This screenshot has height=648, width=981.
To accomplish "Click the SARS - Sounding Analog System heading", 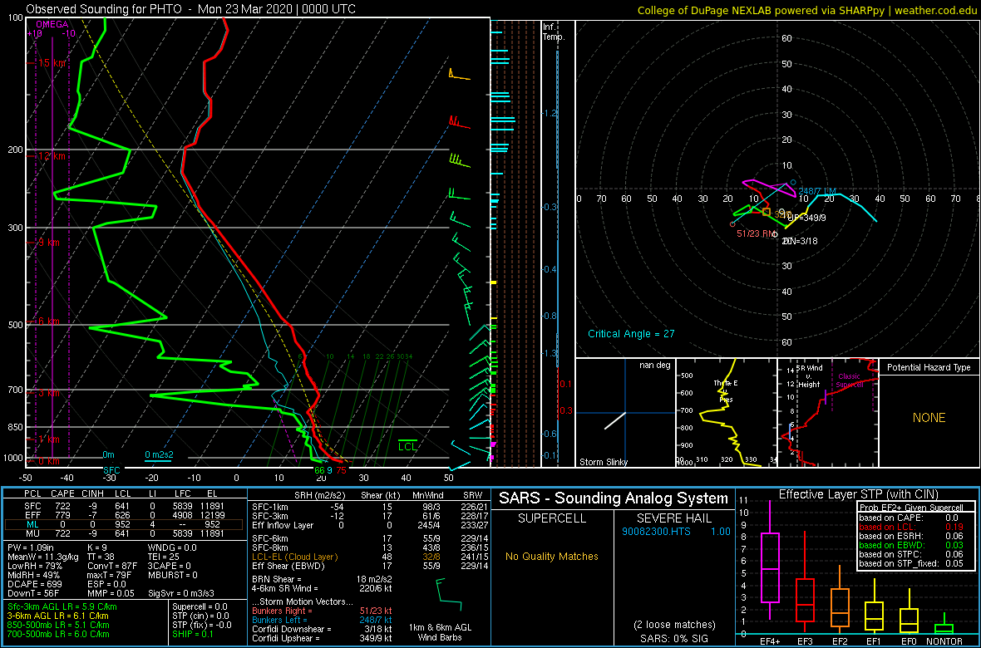I will pyautogui.click(x=614, y=498).
